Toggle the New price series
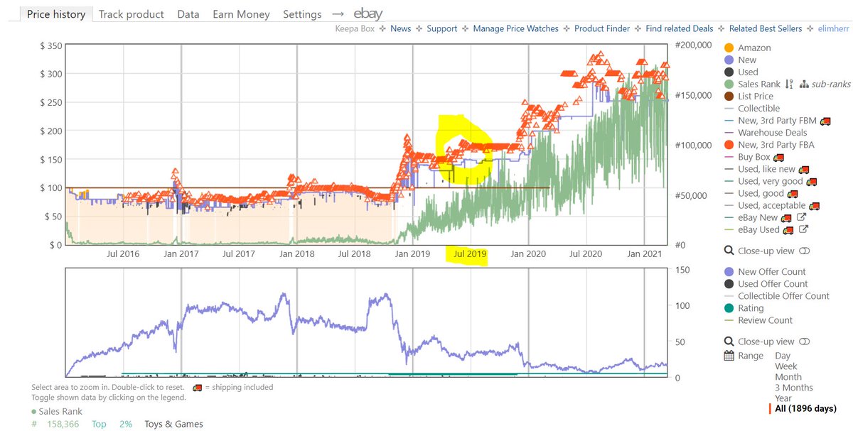The height and width of the screenshot is (431, 853). pos(741,60)
